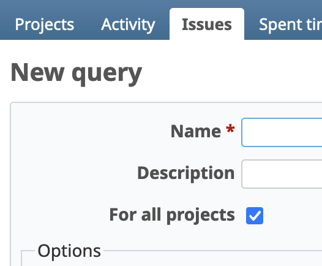
Task: Switch to the Activity tab
Action: (x=128, y=25)
